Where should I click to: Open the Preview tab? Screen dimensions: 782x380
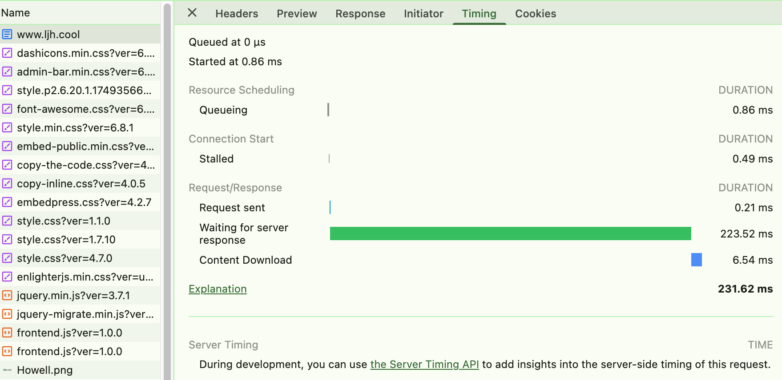297,14
